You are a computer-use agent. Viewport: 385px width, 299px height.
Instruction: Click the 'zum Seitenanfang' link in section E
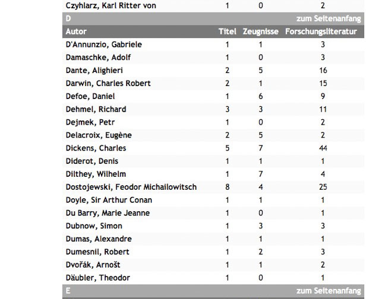(x=329, y=291)
